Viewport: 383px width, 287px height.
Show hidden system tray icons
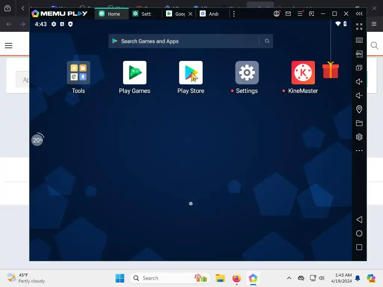click(289, 278)
